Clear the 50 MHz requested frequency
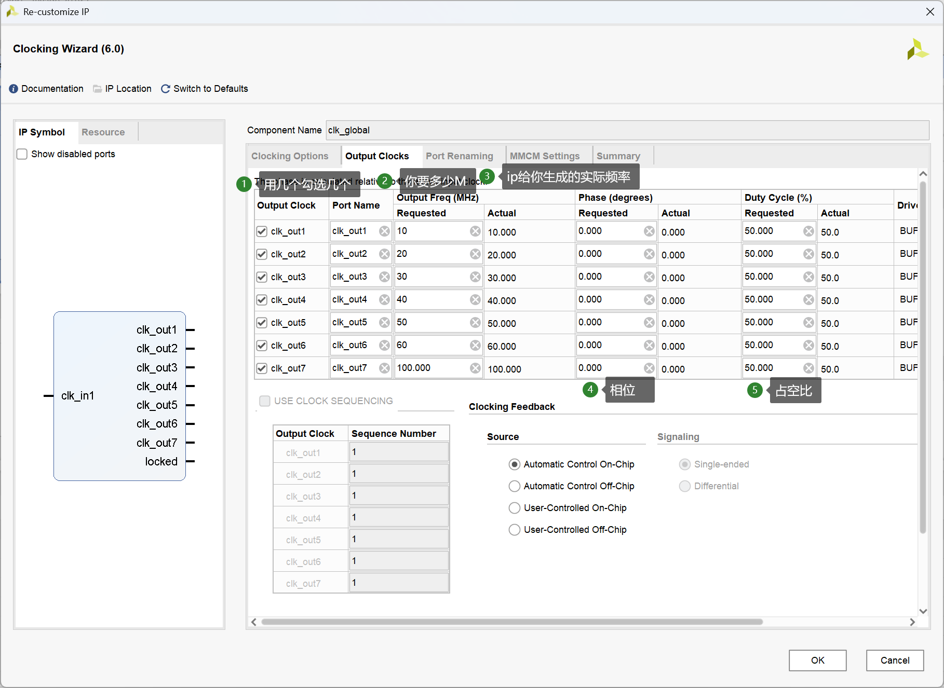The width and height of the screenshot is (944, 688). [475, 323]
